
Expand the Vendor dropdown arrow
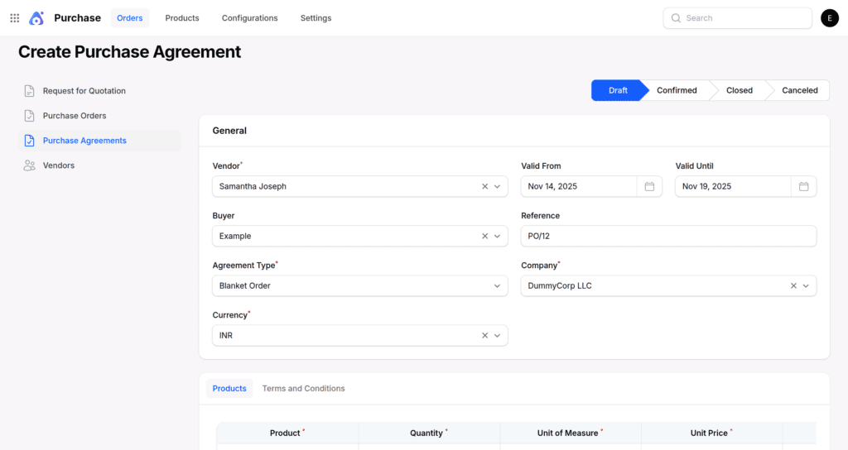pos(498,187)
